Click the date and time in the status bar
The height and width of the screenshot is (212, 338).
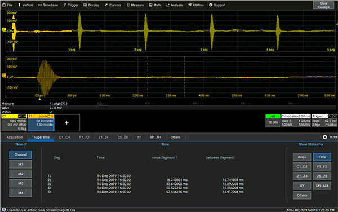(x=318, y=210)
